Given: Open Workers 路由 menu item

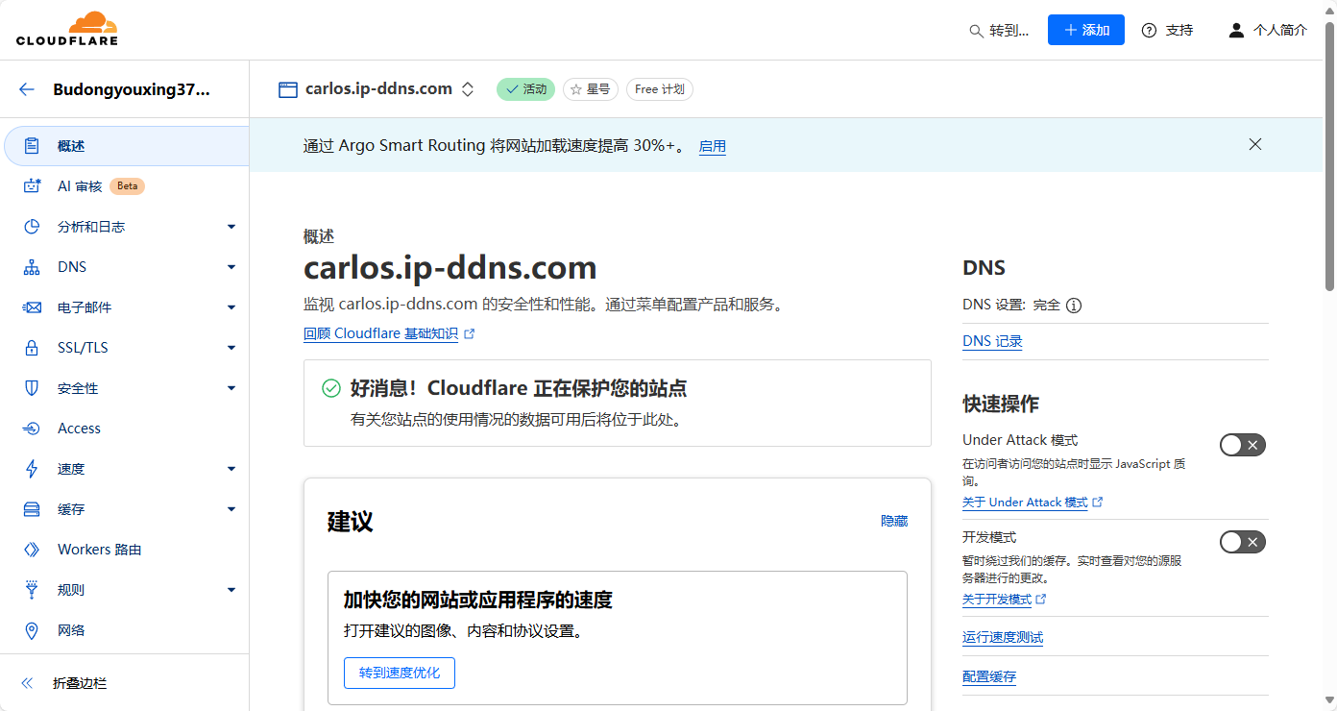Looking at the screenshot, I should [x=125, y=550].
